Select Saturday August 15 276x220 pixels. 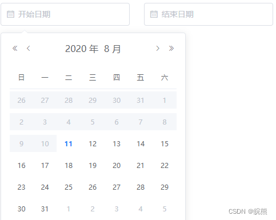165,143
